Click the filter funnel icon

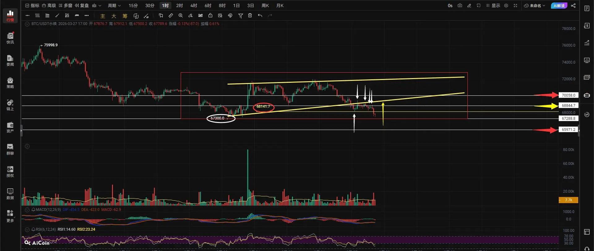tap(240, 15)
